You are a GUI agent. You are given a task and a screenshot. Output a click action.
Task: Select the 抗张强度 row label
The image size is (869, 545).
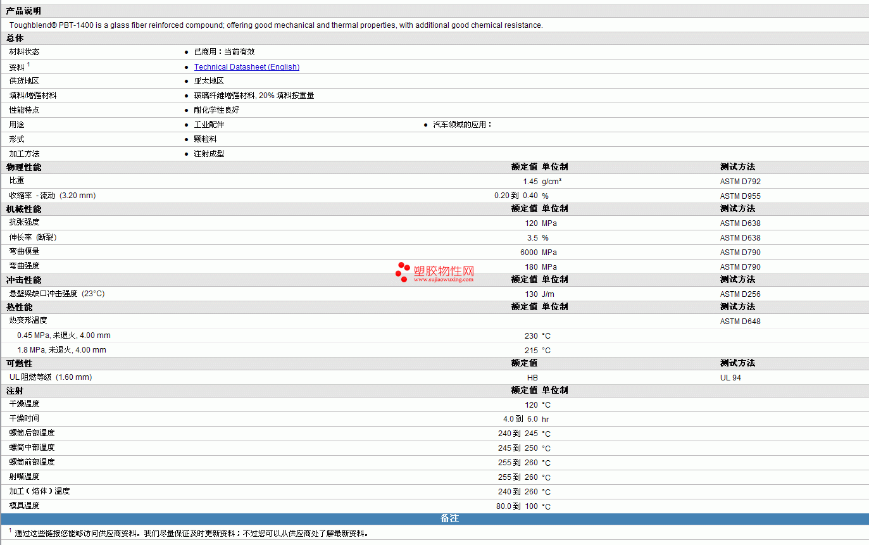point(24,223)
